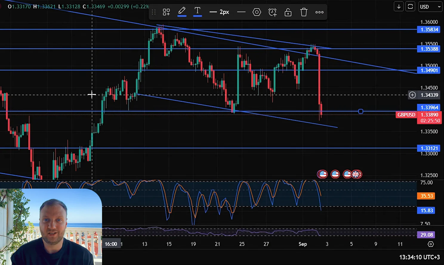The width and height of the screenshot is (444, 265).
Task: Toggle the lock on the drawing
Action: click(288, 12)
